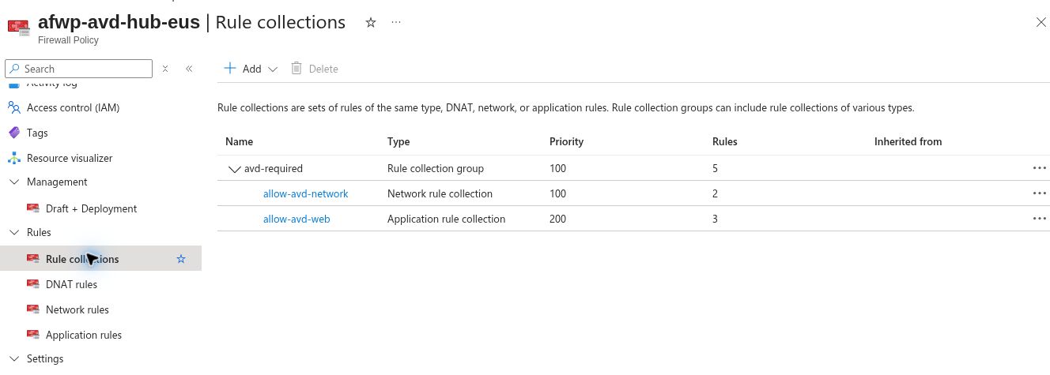Open the Resource visualizer menu item
1050x375 pixels.
pyautogui.click(x=70, y=158)
